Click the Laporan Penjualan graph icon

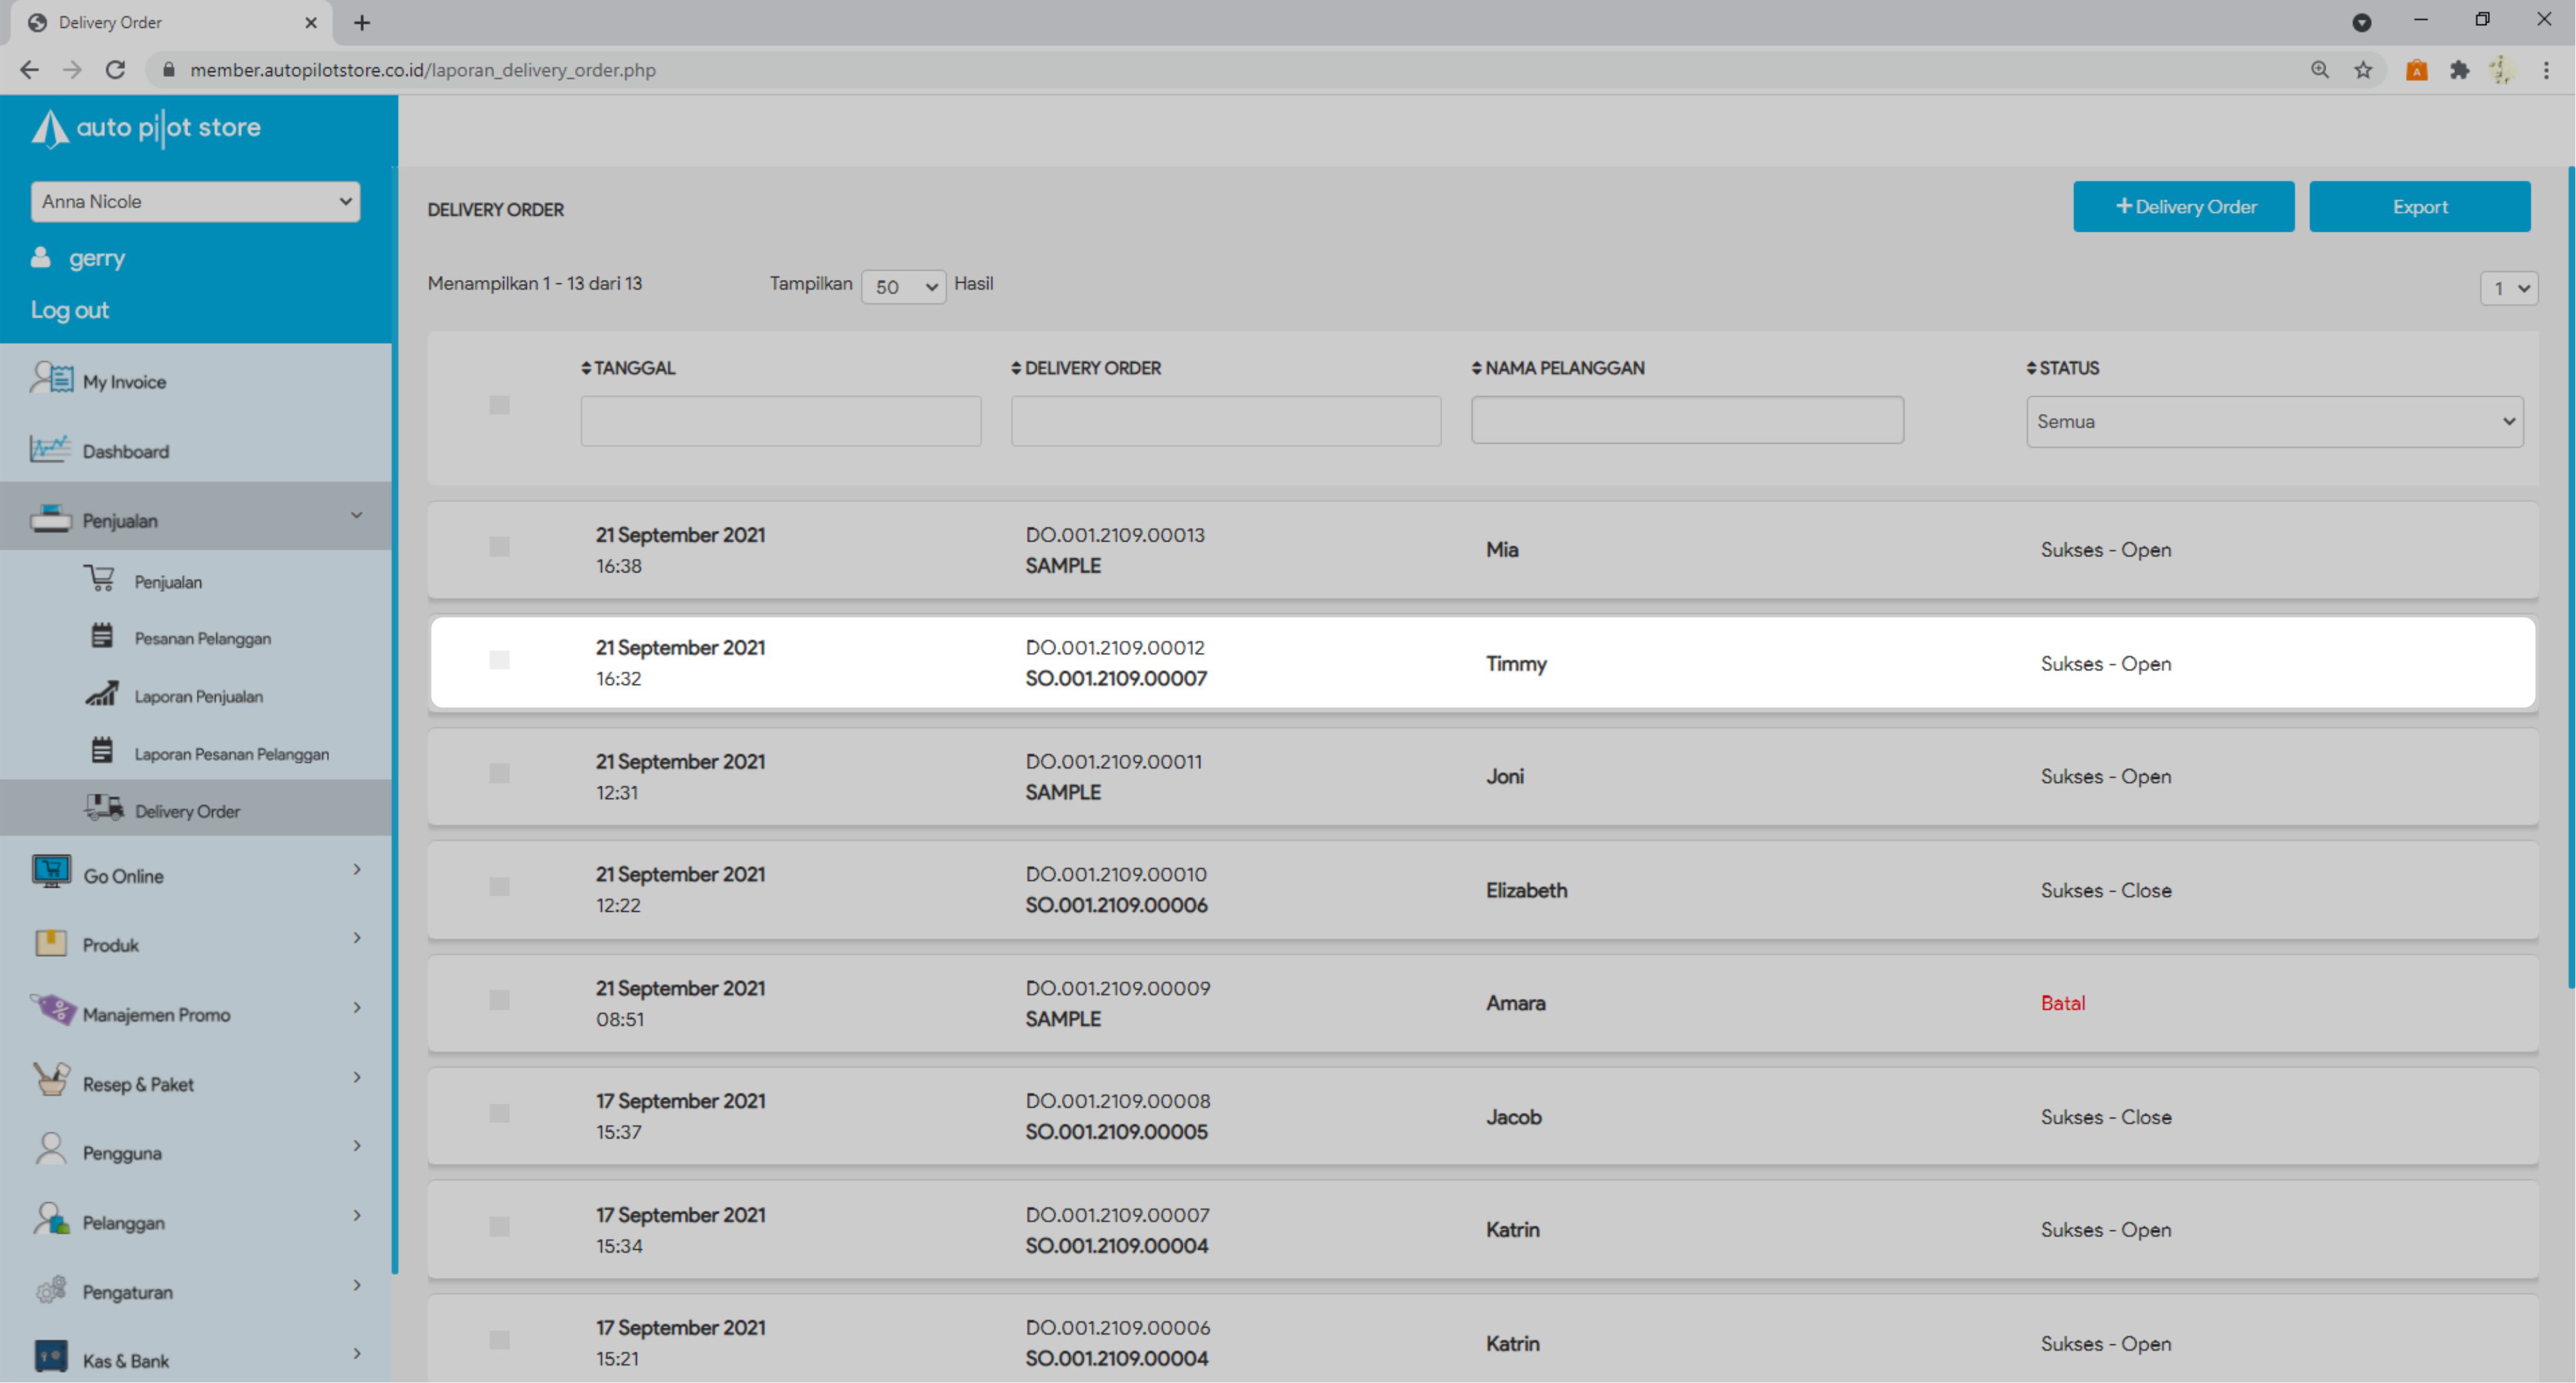102,694
